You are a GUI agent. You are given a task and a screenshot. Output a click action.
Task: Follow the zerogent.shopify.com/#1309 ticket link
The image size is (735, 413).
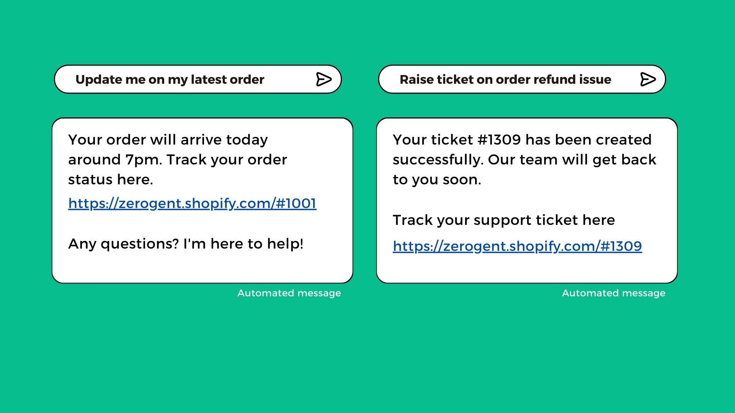tap(517, 246)
